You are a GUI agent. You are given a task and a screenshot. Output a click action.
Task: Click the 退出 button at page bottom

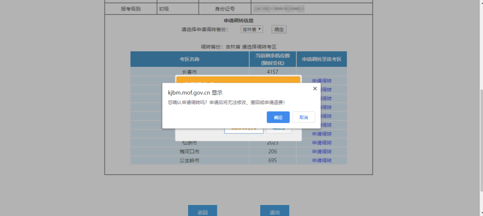coord(275,211)
